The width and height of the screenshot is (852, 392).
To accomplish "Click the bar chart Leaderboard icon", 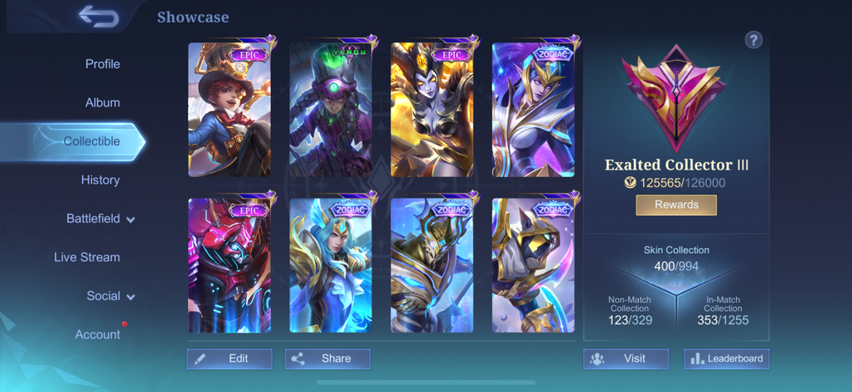I will coord(696,358).
